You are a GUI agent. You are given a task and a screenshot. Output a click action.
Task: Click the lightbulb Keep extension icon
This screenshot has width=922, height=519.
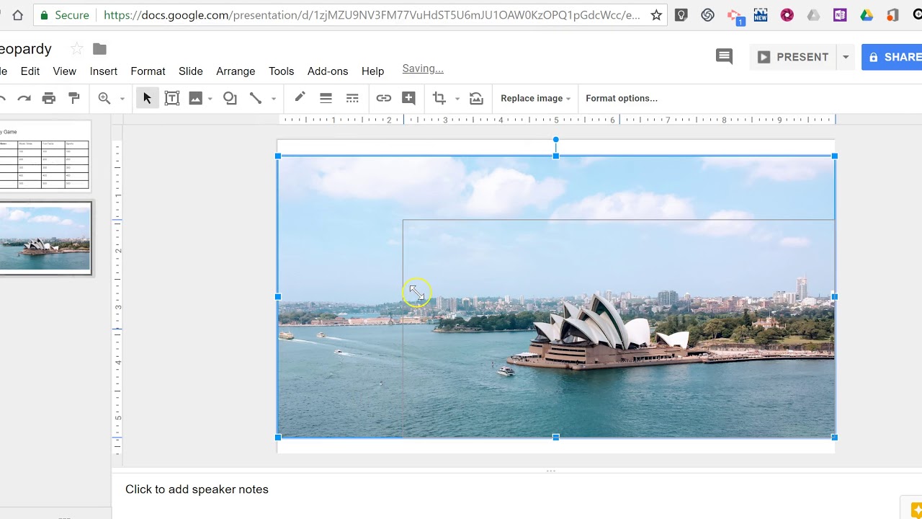click(x=681, y=15)
